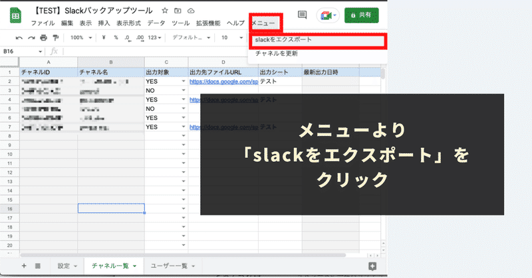
Task: Open the 123 number format dropdown
Action: (154, 38)
